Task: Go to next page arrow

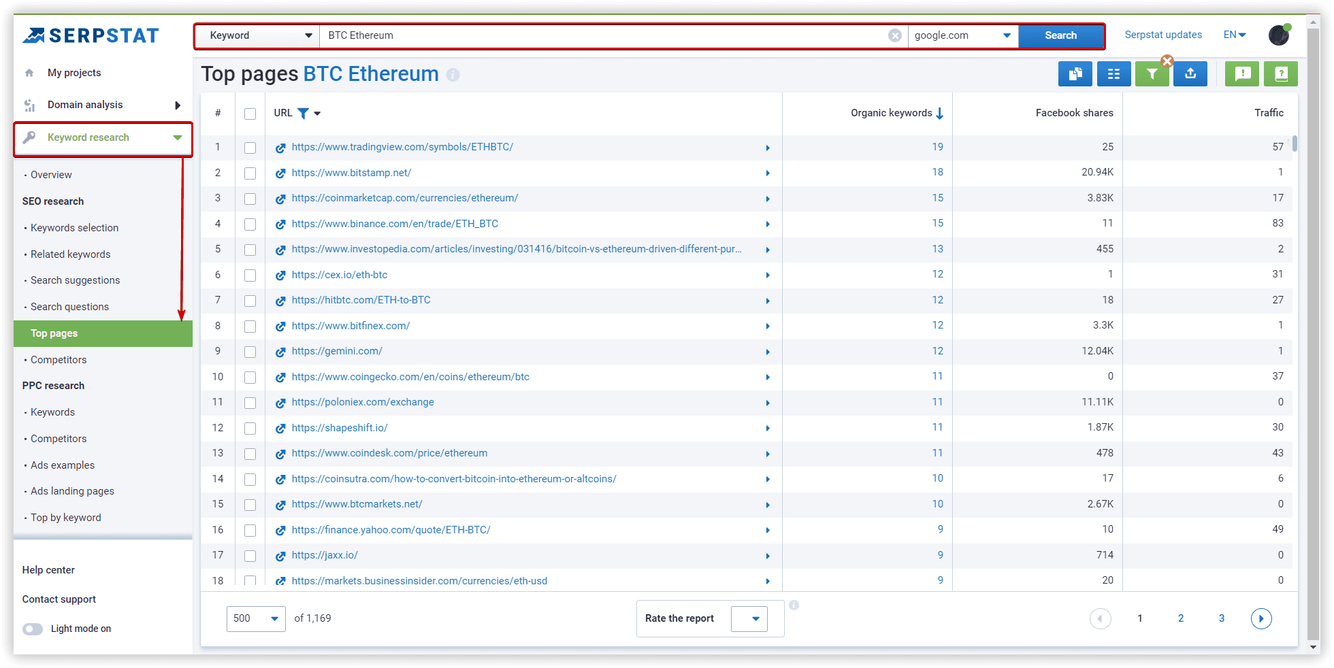Action: (x=1261, y=618)
